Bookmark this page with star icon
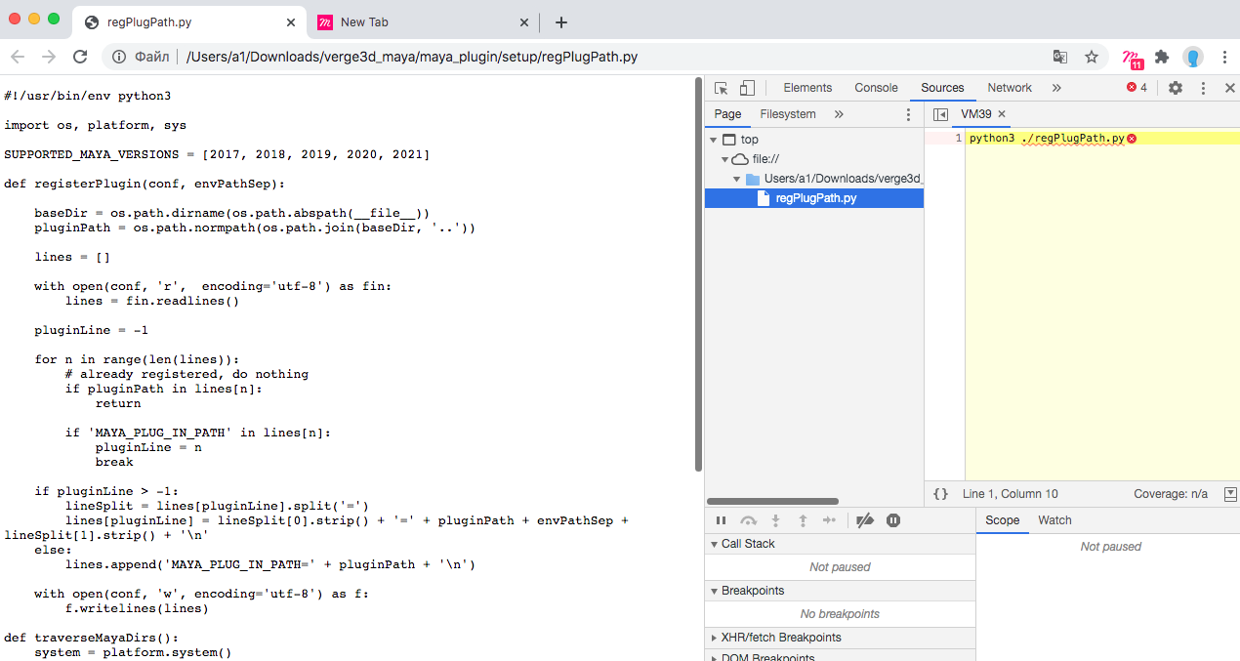 1092,57
